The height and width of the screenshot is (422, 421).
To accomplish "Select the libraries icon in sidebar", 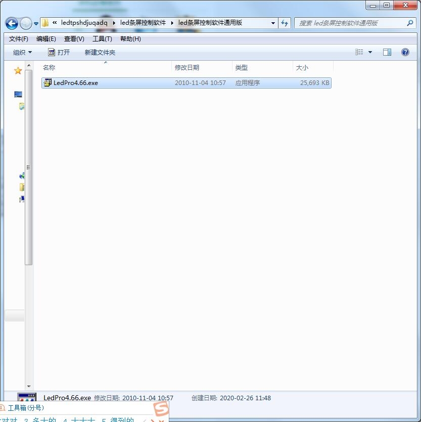I will click(22, 106).
